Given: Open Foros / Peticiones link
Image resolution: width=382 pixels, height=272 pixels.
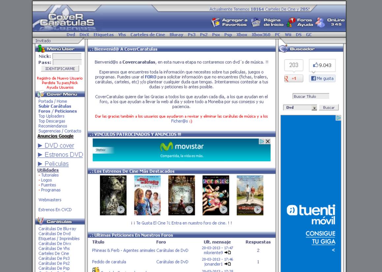Looking at the screenshot, I should (x=57, y=111).
